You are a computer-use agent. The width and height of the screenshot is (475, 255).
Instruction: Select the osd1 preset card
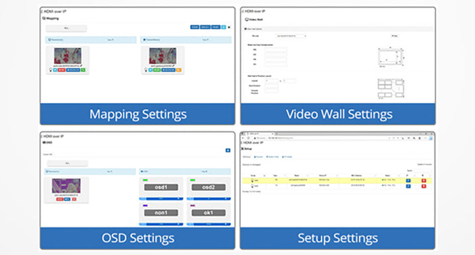click(x=161, y=187)
